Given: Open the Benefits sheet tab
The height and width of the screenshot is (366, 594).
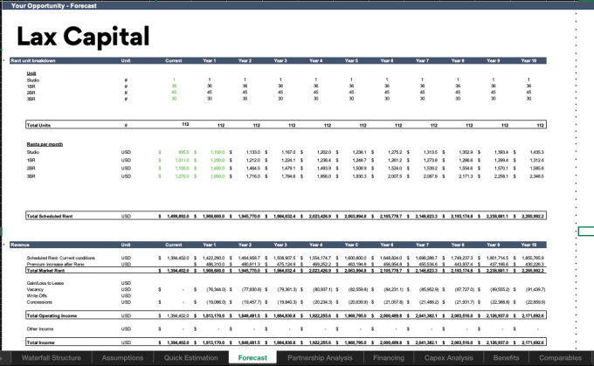Looking at the screenshot, I should pyautogui.click(x=506, y=357).
